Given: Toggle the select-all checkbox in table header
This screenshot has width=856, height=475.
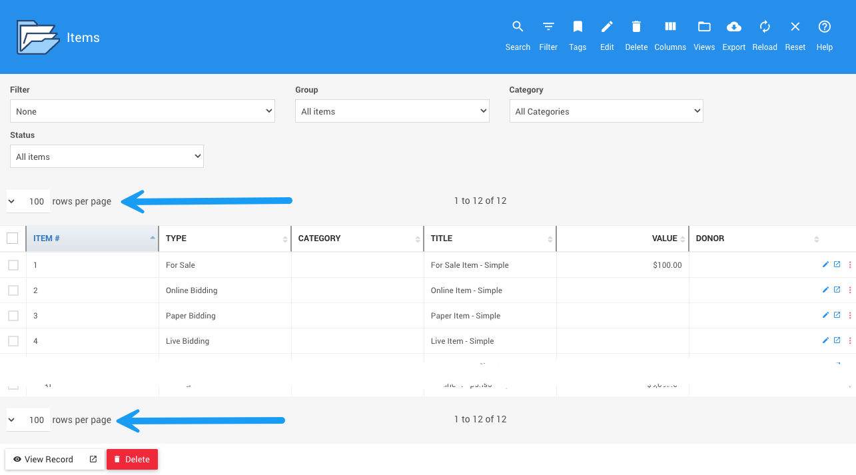Looking at the screenshot, I should coord(13,238).
